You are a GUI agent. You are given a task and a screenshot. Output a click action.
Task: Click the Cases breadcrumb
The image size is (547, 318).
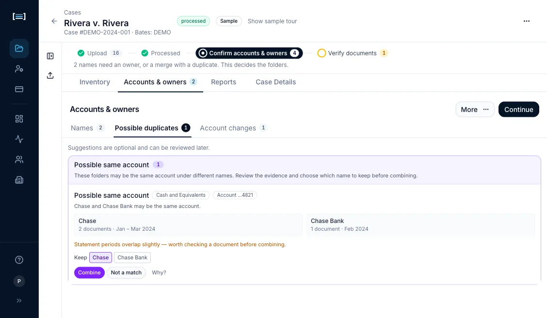click(72, 13)
